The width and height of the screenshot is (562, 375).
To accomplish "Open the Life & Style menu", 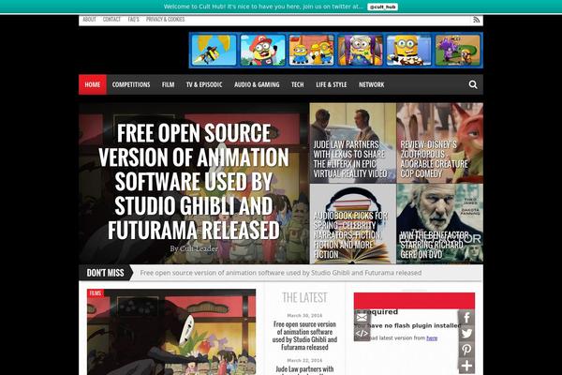I will point(332,84).
